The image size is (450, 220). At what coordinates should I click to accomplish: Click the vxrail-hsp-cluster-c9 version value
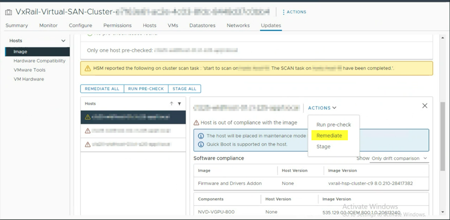coord(370,183)
